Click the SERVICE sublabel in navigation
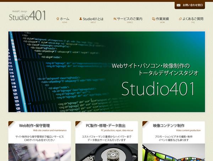213x161 pixels. [130, 22]
